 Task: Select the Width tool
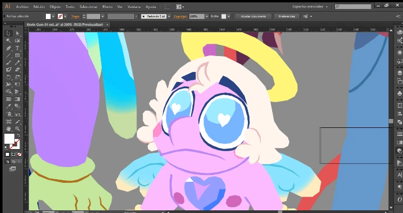click(x=8, y=84)
